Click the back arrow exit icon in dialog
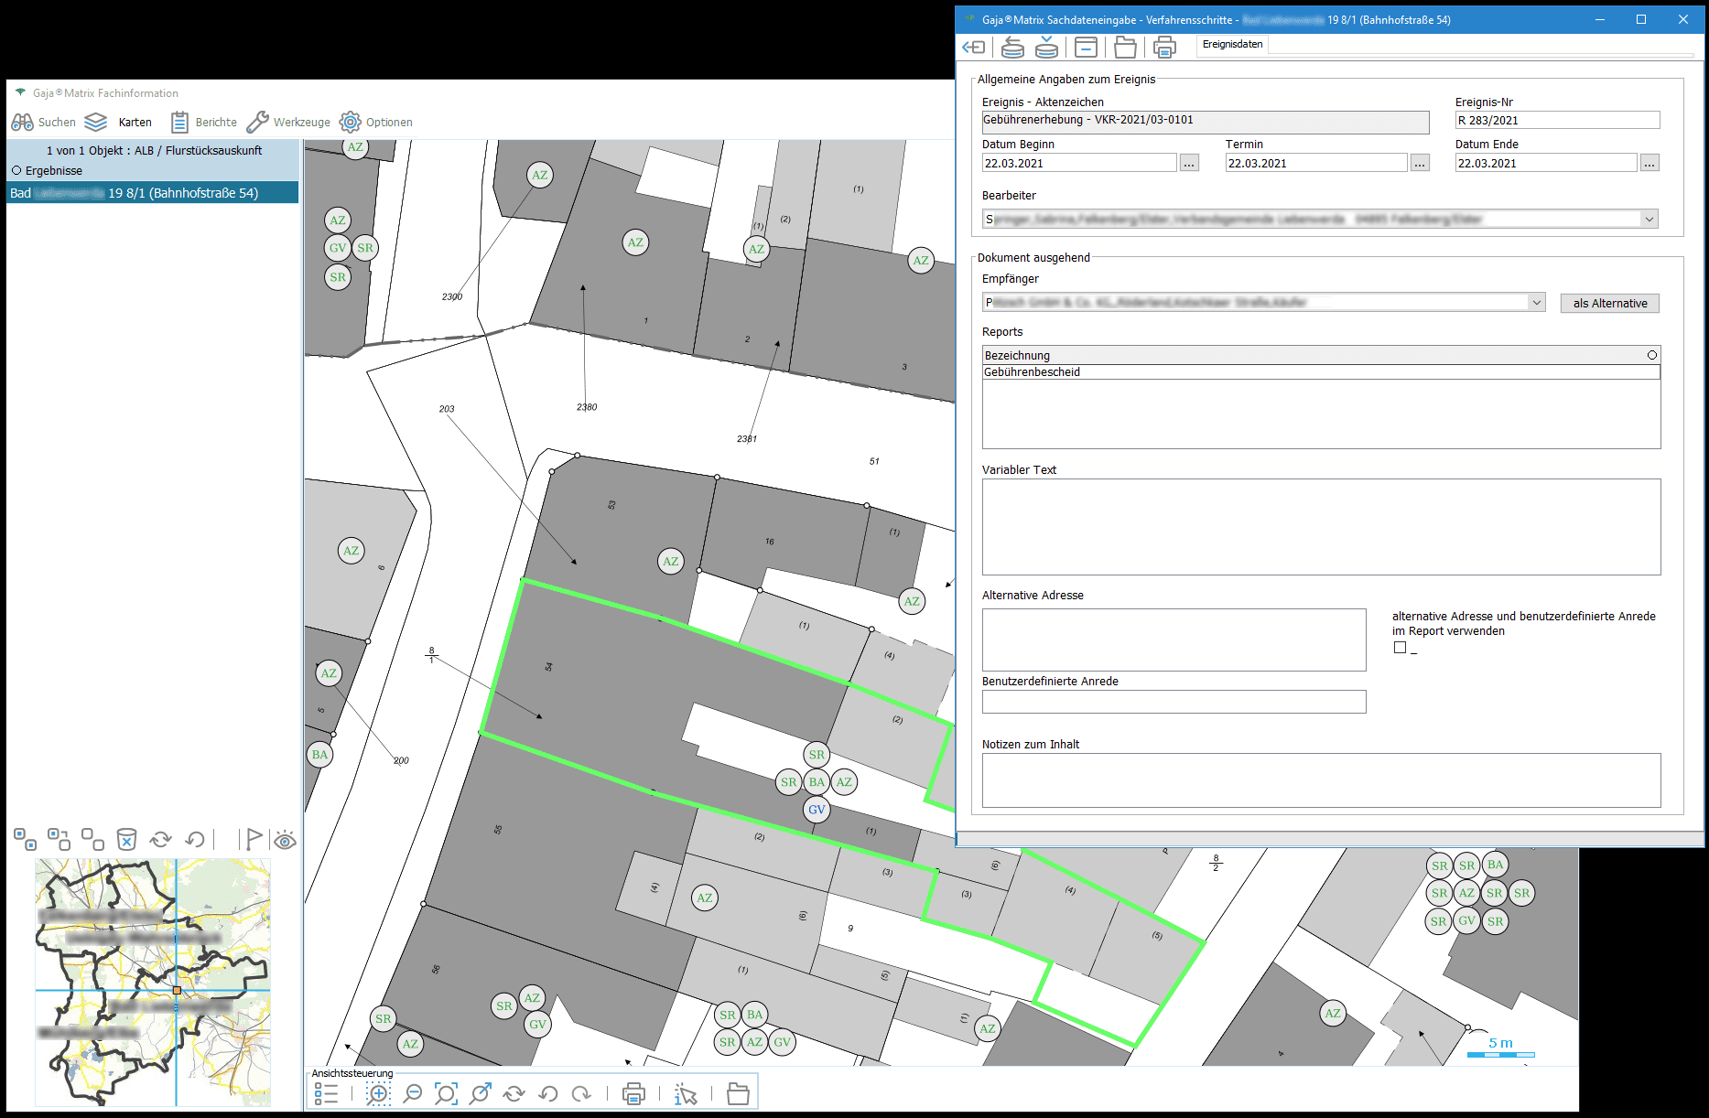1709x1118 pixels. [x=973, y=47]
